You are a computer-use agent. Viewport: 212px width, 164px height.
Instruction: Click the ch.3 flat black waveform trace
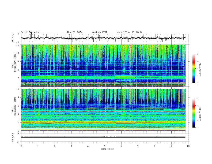point(103,137)
